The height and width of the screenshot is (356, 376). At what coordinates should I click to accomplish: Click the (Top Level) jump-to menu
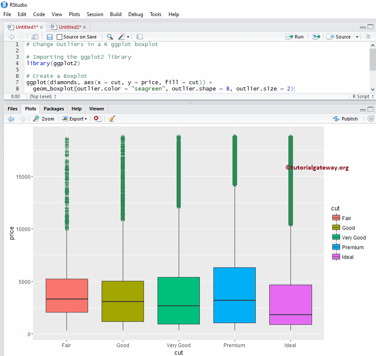click(x=41, y=96)
